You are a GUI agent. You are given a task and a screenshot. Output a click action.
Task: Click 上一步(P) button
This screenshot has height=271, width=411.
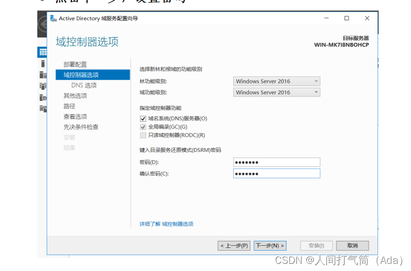pos(234,246)
